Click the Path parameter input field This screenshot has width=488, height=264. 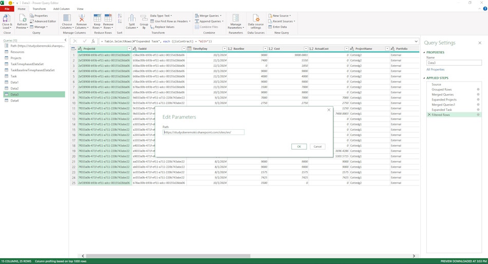pos(203,132)
